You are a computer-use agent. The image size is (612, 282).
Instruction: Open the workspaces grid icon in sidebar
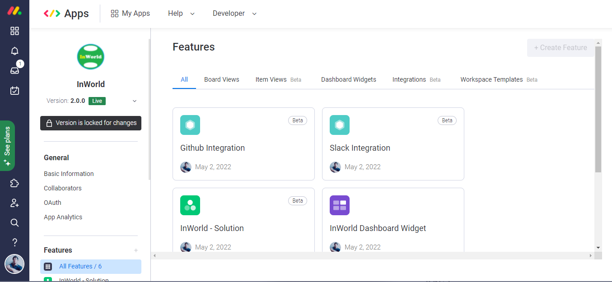tap(14, 31)
